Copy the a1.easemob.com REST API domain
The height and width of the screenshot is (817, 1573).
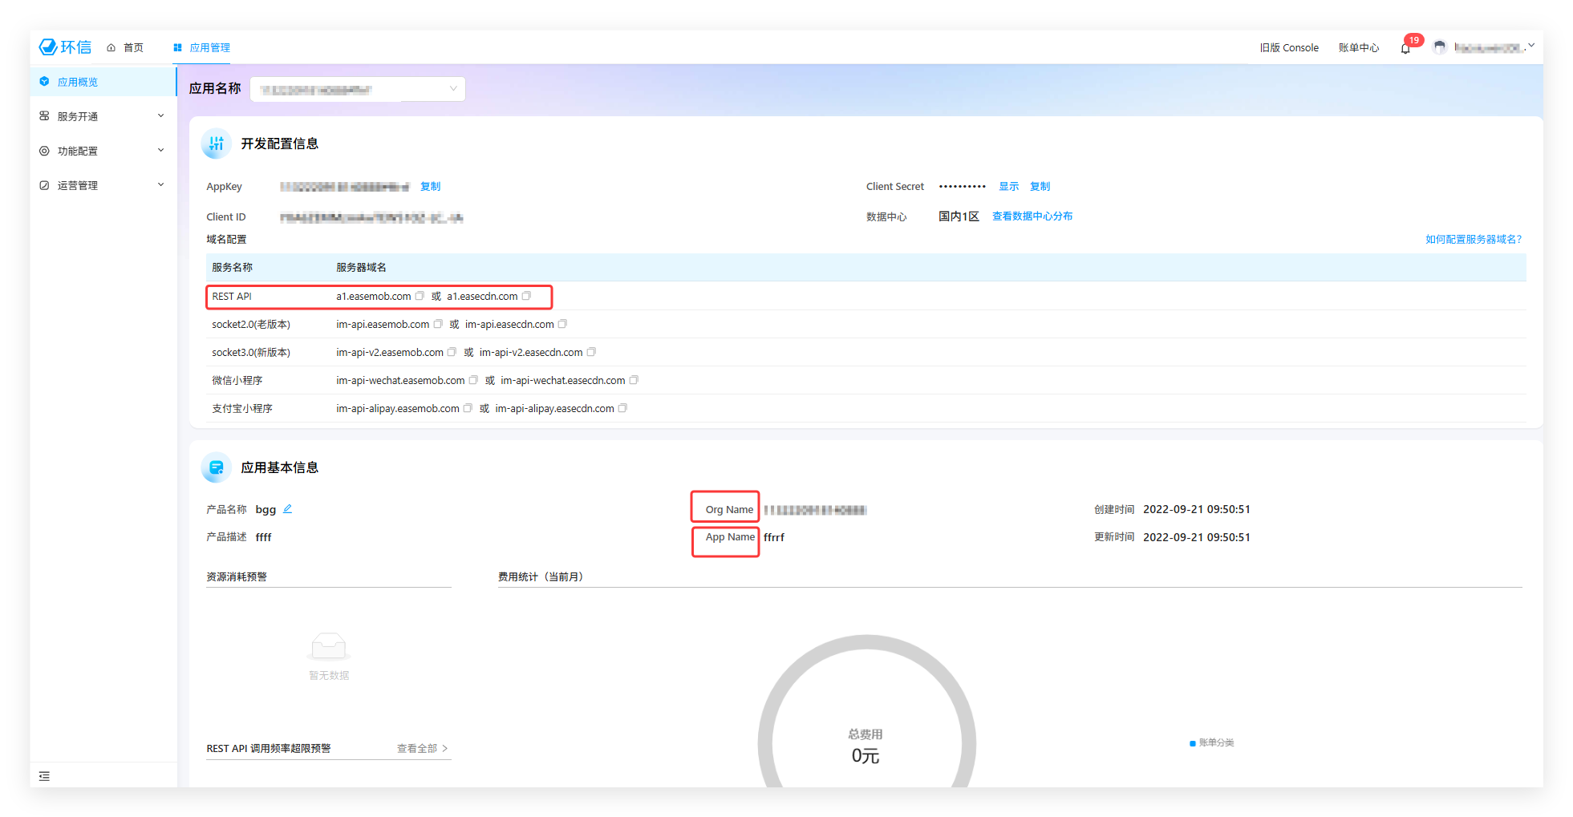pyautogui.click(x=420, y=296)
